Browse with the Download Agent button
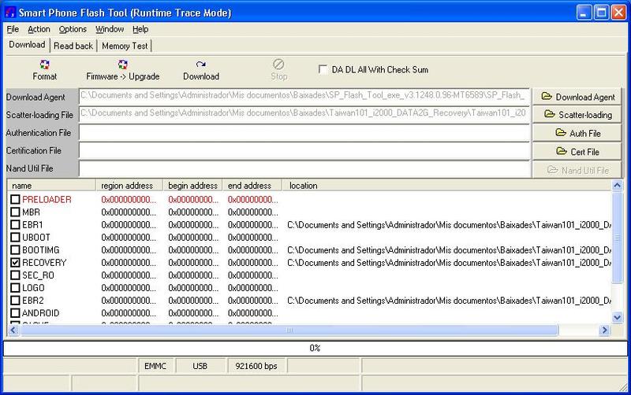The image size is (631, 395). pyautogui.click(x=577, y=97)
